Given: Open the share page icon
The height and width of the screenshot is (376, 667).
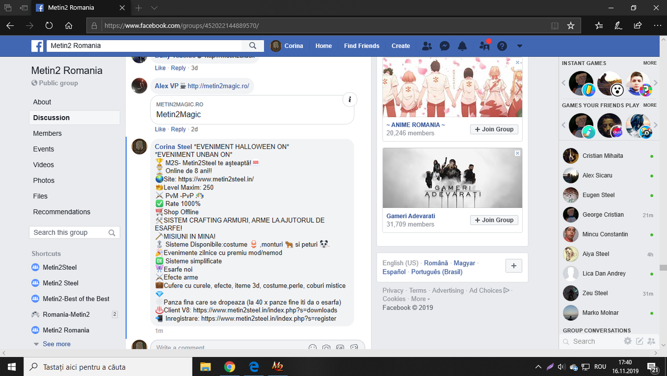Looking at the screenshot, I should (x=637, y=26).
